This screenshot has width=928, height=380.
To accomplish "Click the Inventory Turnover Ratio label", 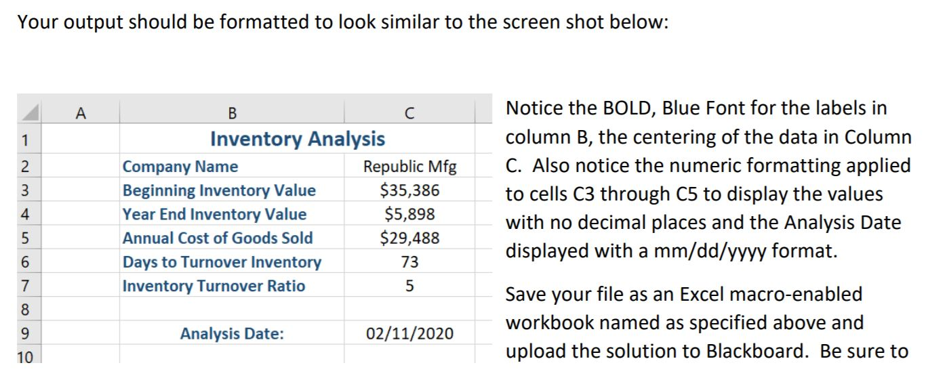I will pyautogui.click(x=214, y=285).
